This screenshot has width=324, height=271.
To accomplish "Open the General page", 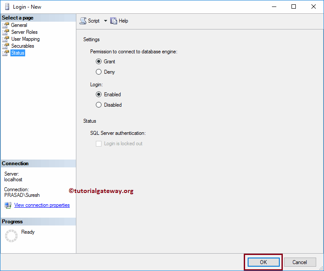I will tap(19, 25).
